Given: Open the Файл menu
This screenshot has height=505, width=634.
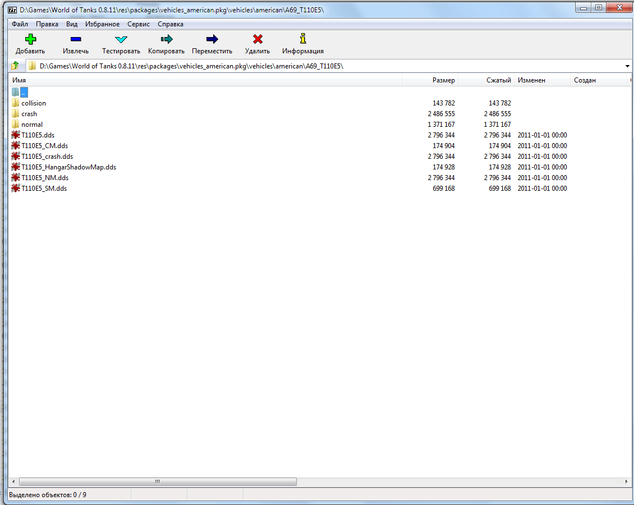Looking at the screenshot, I should (20, 24).
